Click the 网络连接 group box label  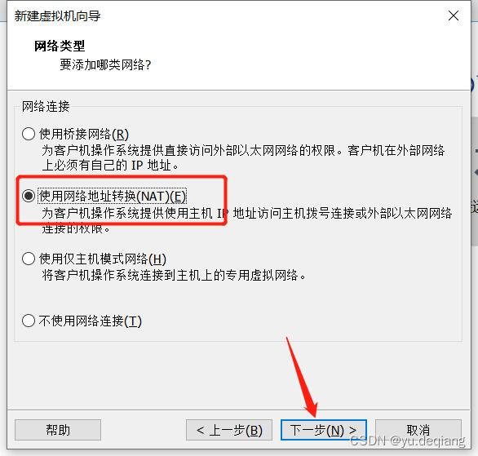click(x=46, y=106)
